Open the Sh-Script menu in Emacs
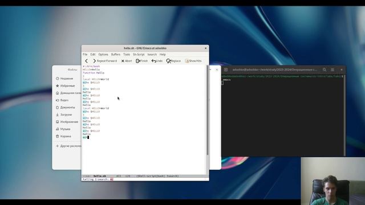 139,55
